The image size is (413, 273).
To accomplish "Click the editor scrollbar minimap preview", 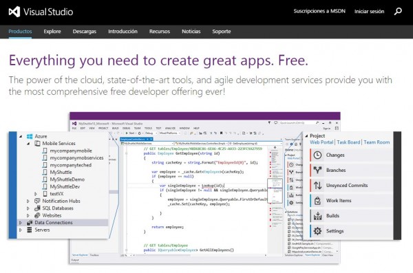I will click(x=275, y=191).
